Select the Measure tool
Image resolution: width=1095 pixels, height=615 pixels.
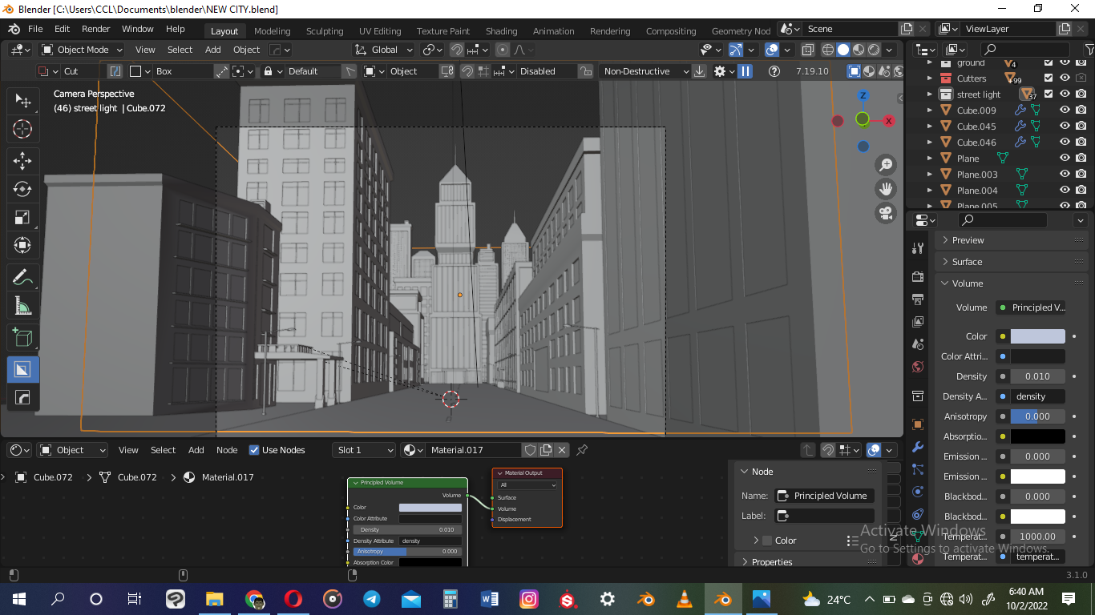pos(22,306)
